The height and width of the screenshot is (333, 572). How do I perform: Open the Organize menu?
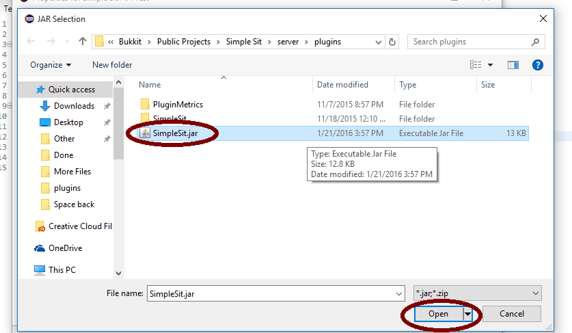click(51, 65)
